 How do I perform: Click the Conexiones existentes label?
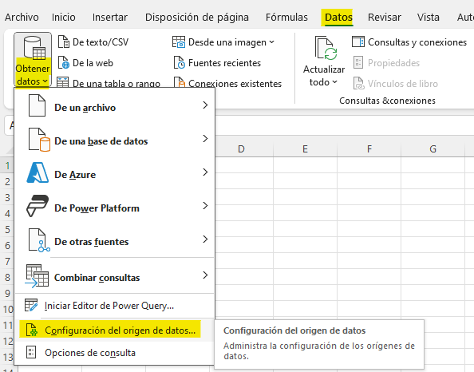(x=235, y=84)
